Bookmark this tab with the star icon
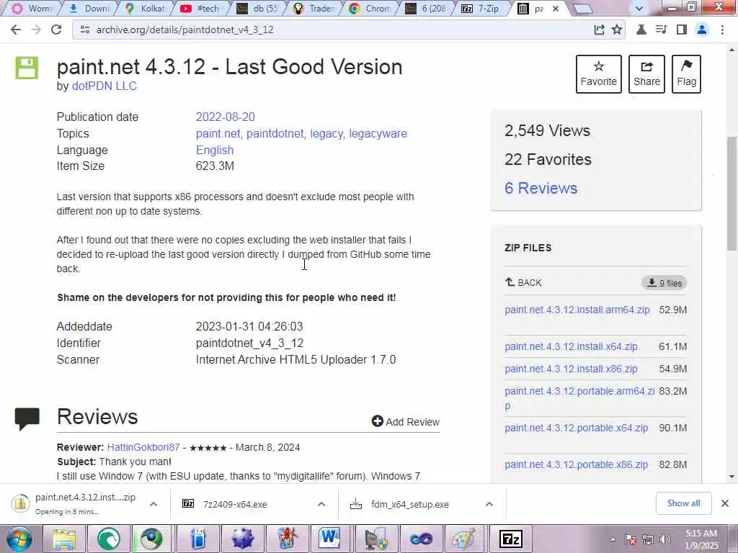738x553 pixels. 617,30
